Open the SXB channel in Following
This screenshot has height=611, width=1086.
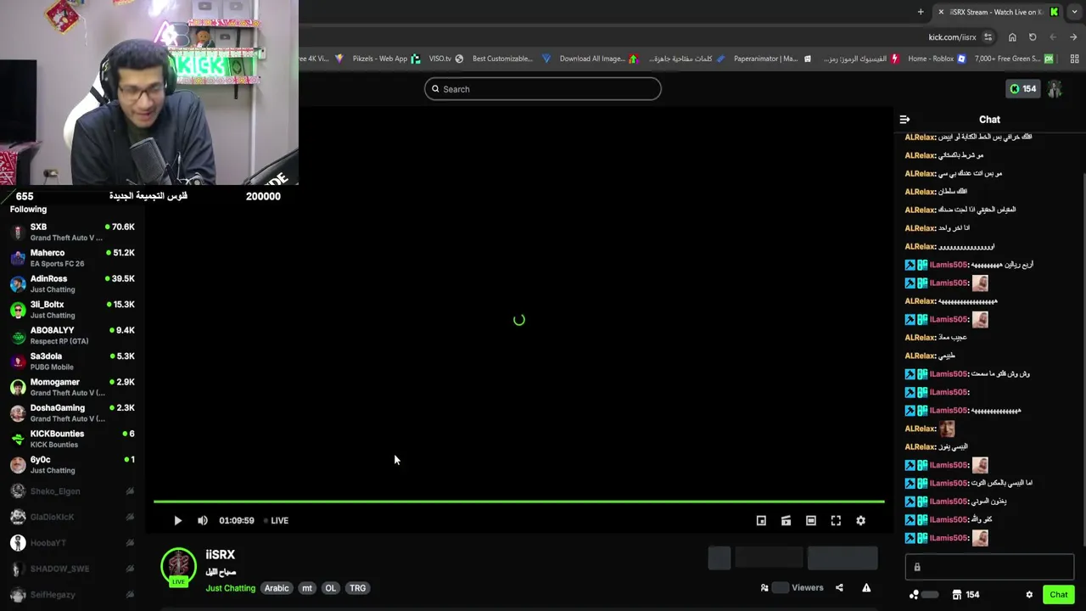[72, 232]
